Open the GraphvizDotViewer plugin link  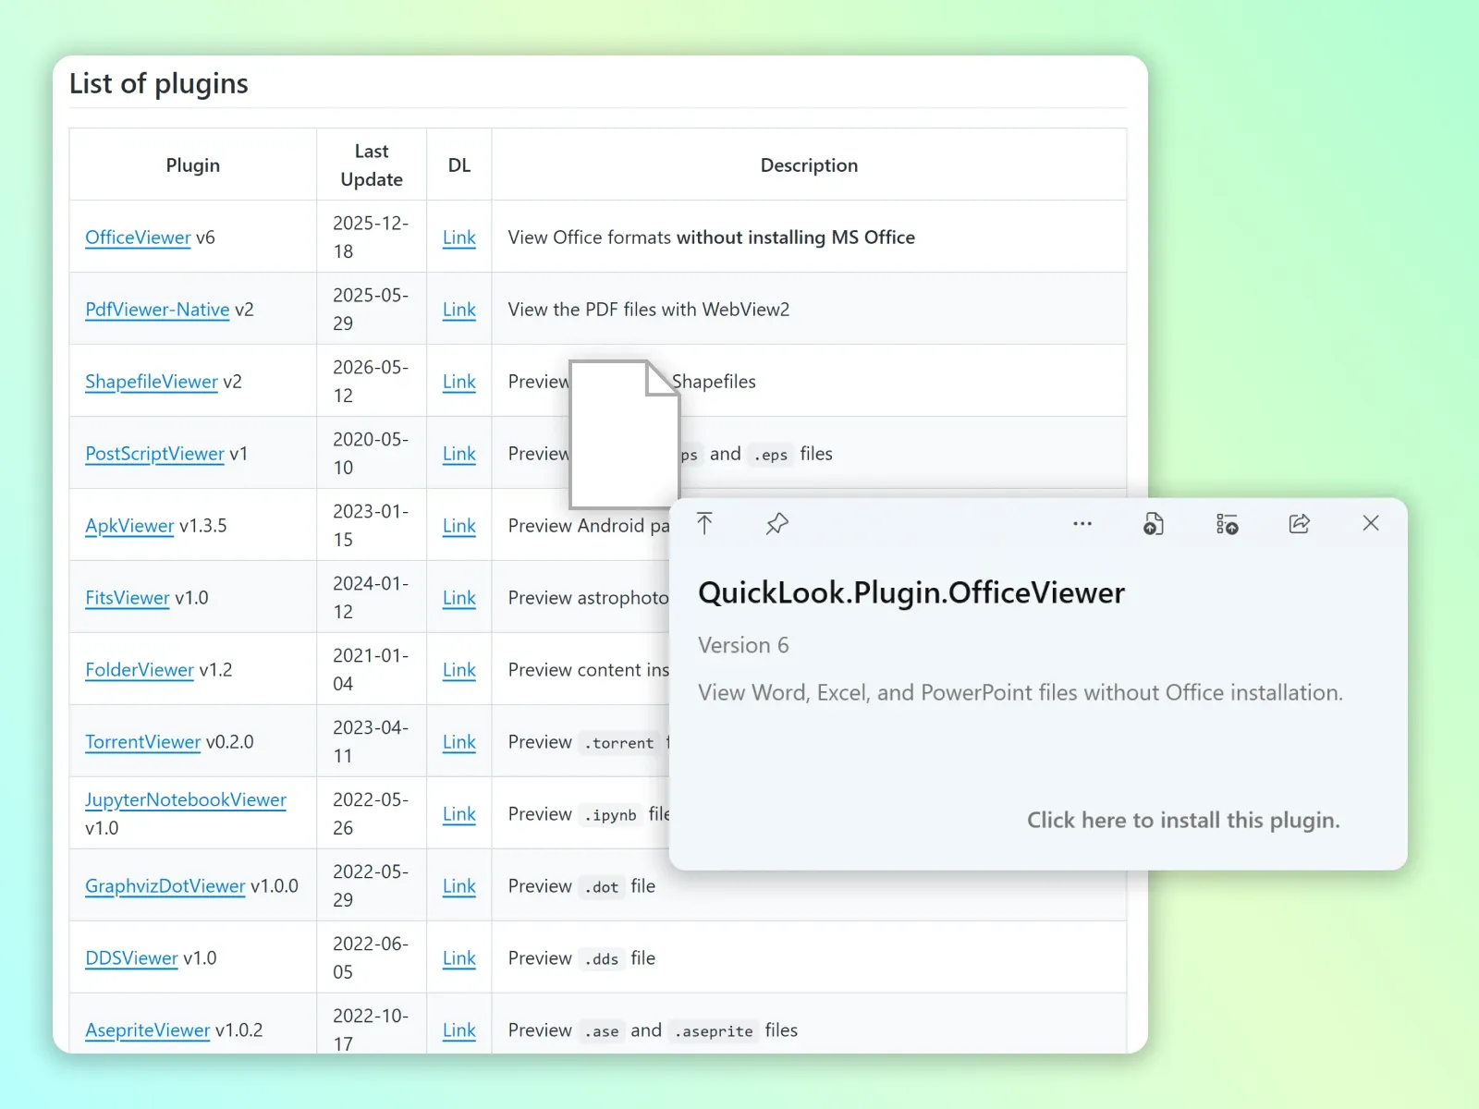(x=165, y=886)
